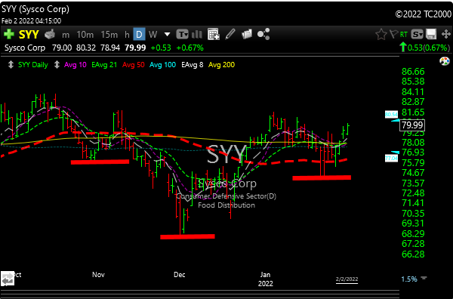
Task: Add the symbol to favorites with star icon
Action: point(381,35)
